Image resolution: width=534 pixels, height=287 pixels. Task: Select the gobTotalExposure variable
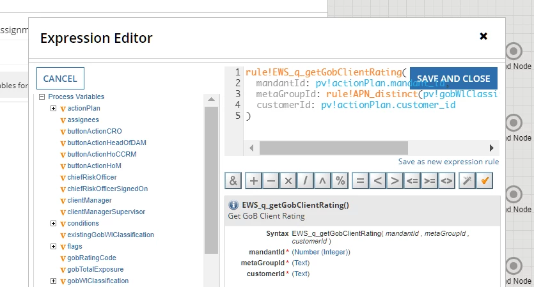click(95, 269)
